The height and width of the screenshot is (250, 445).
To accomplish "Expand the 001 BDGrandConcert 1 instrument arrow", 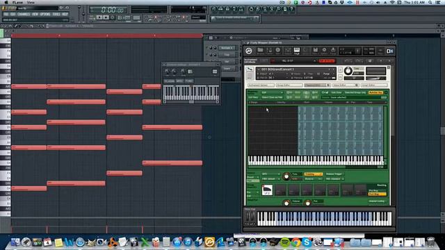I will (x=259, y=69).
